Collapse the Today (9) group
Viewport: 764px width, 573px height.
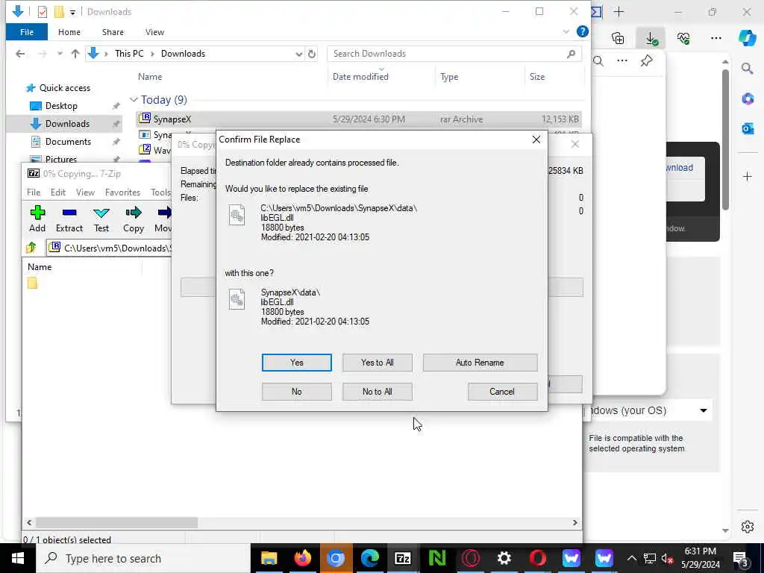pos(134,100)
